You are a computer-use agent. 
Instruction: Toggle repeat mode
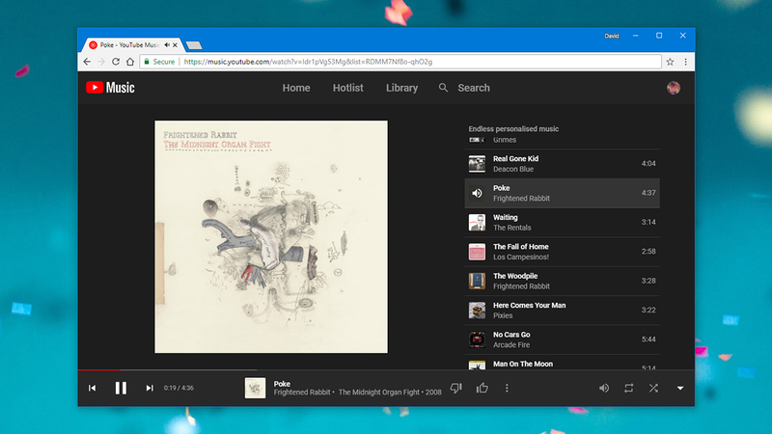click(629, 388)
